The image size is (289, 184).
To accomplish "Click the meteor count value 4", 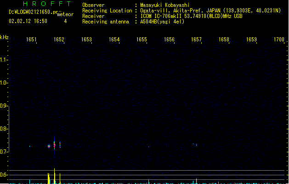I will point(65,21).
